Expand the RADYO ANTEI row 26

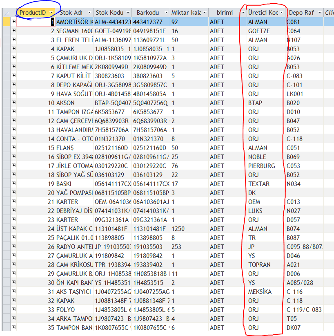click(x=14, y=246)
